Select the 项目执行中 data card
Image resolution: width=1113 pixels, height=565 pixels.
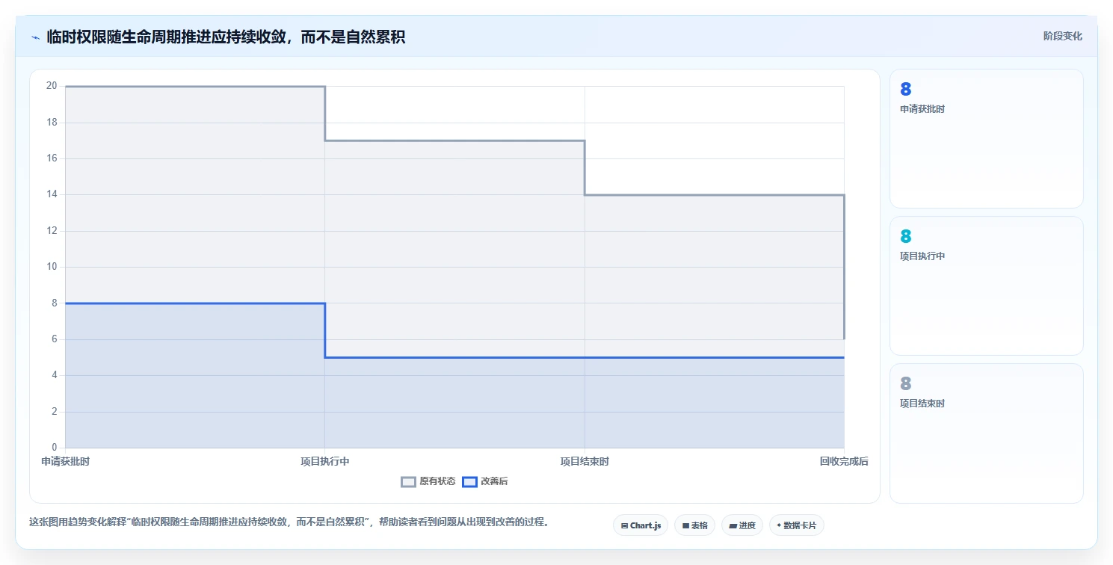click(986, 285)
